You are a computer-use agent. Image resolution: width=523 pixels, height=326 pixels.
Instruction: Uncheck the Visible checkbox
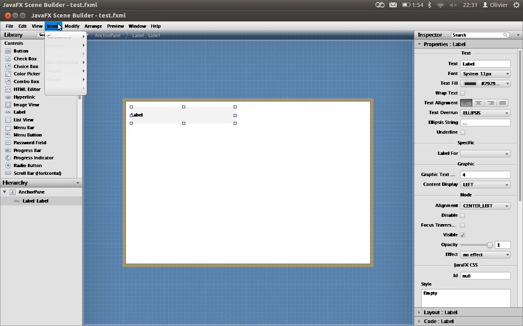463,235
